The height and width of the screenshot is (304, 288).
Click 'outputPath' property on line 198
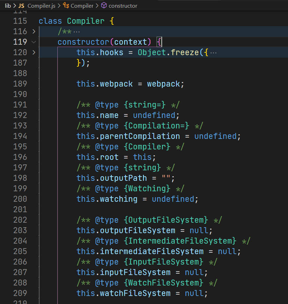pyautogui.click(x=123, y=178)
